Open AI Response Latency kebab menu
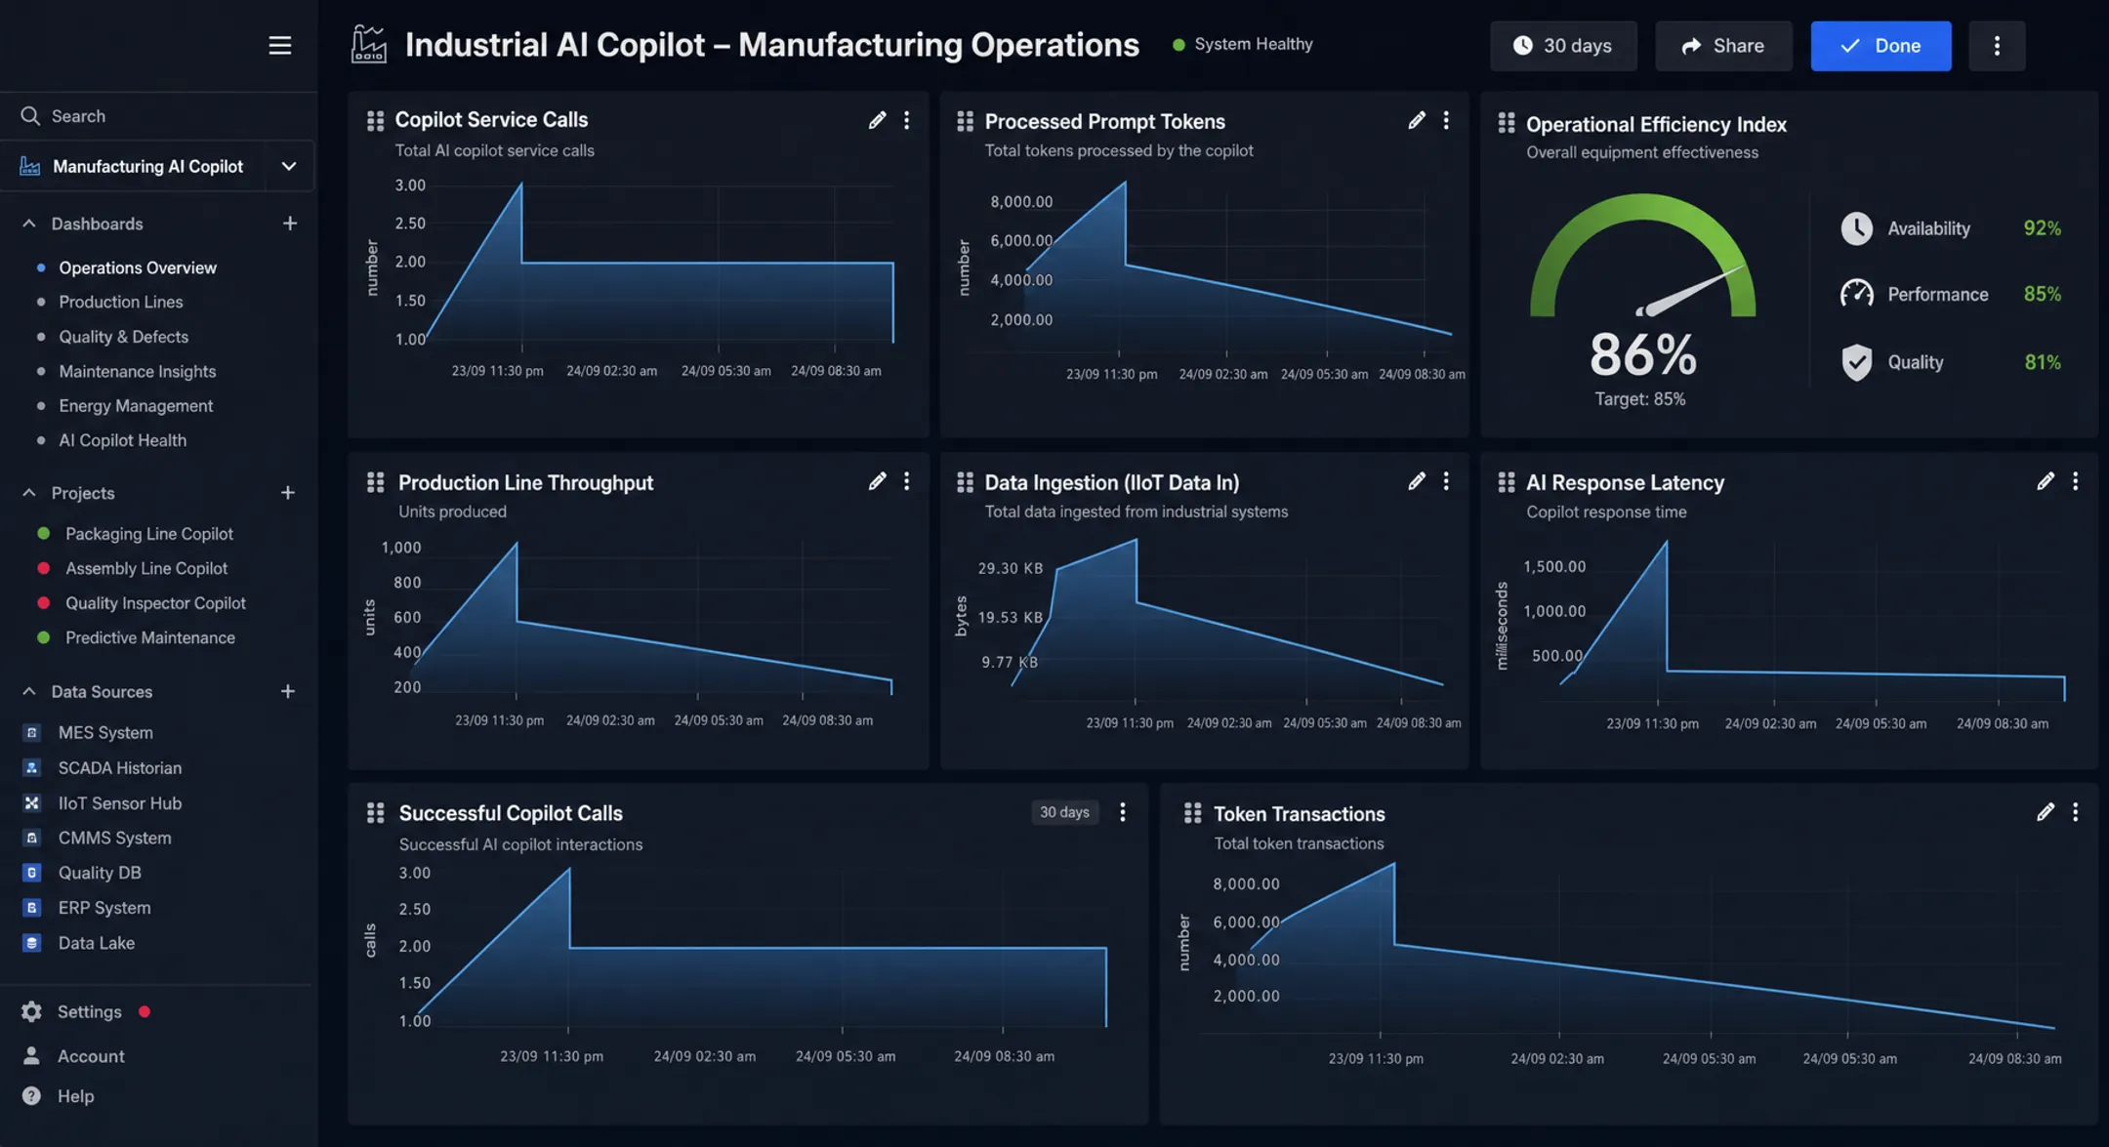Image resolution: width=2109 pixels, height=1147 pixels. tap(2076, 481)
